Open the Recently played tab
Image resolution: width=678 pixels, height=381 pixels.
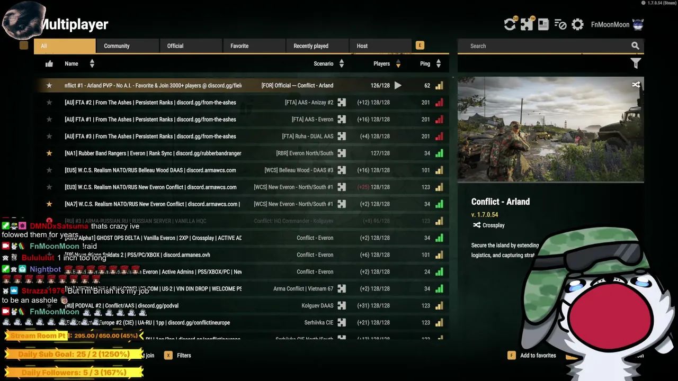[x=317, y=46]
